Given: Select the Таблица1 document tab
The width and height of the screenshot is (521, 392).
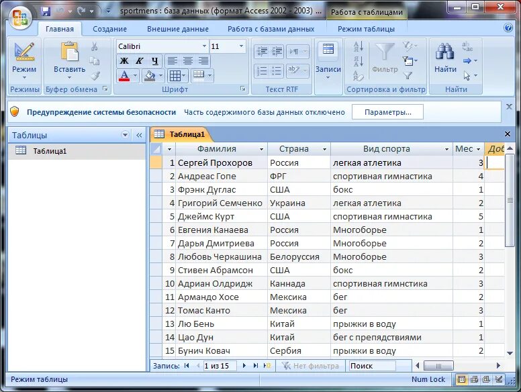Looking at the screenshot, I should 181,134.
